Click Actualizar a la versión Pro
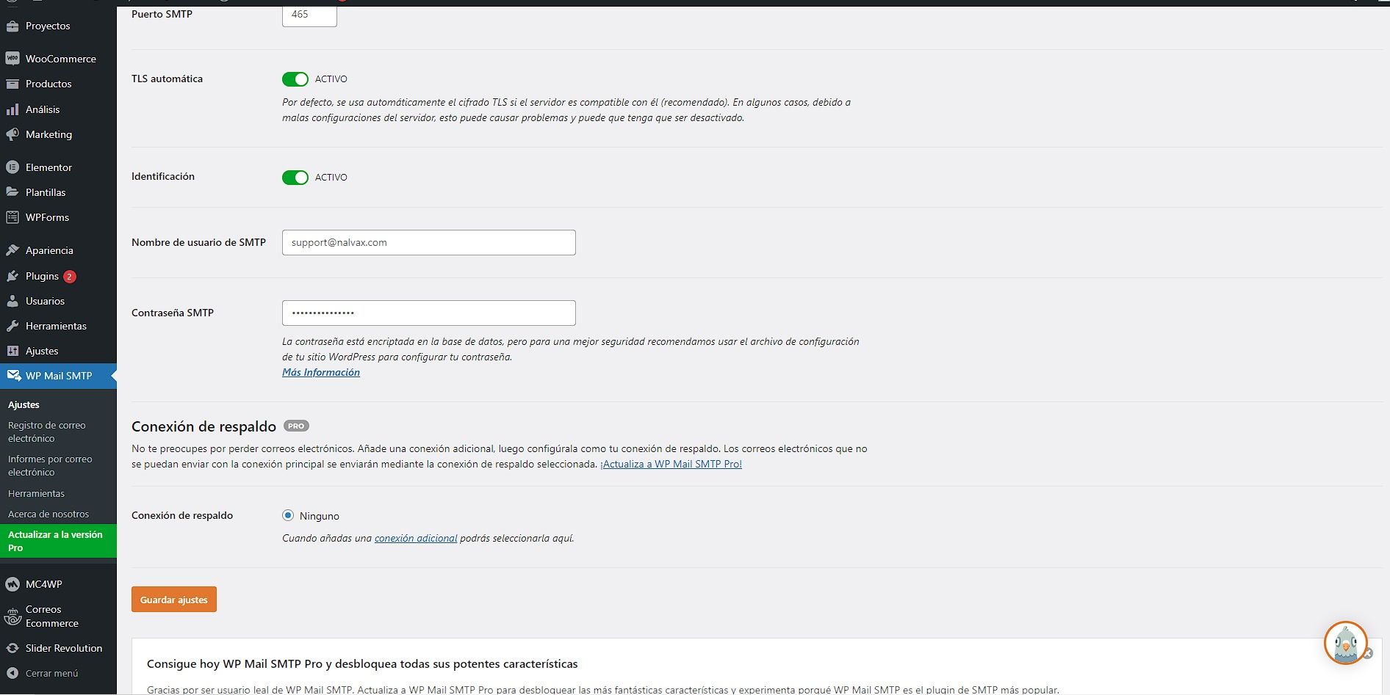Image resolution: width=1390 pixels, height=695 pixels. (x=58, y=541)
